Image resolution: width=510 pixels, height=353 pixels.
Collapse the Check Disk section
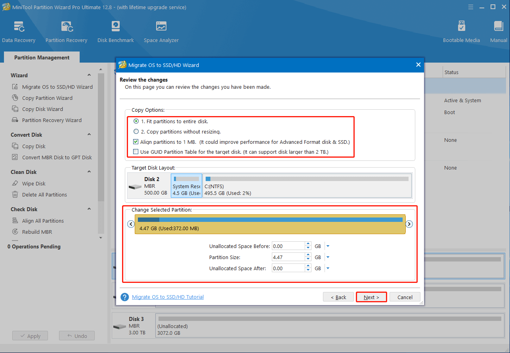tap(89, 209)
